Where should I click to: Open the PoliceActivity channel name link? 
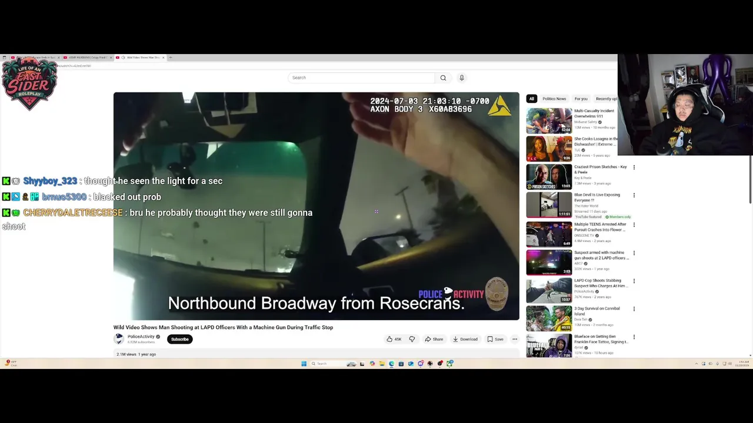pyautogui.click(x=141, y=337)
